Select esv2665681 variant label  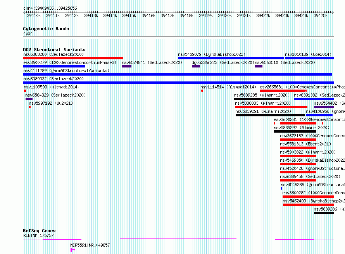click(302, 87)
